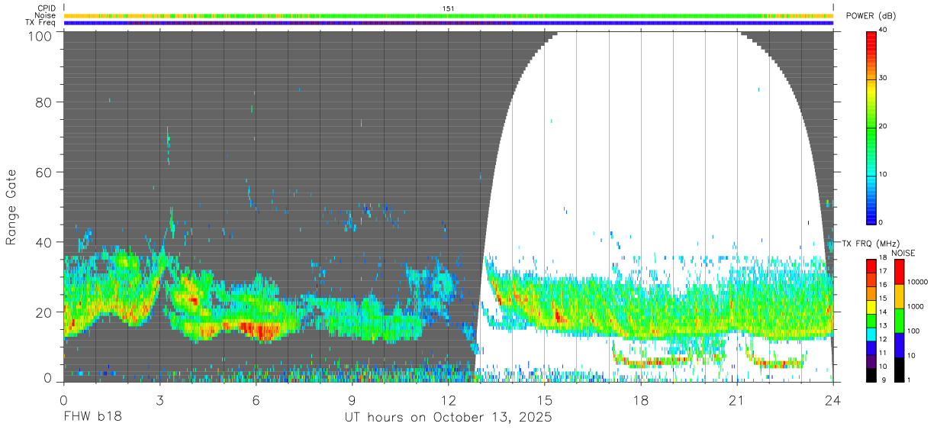The image size is (937, 433).
Task: Click the power color scale bar
Action: click(x=871, y=127)
